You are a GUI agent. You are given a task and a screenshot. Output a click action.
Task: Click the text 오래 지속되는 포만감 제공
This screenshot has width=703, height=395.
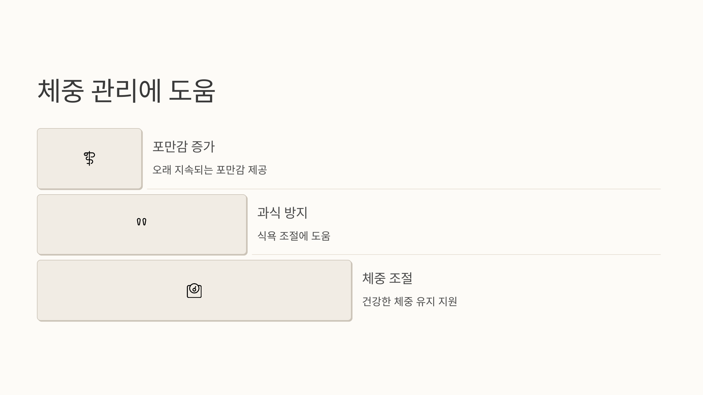click(x=210, y=170)
